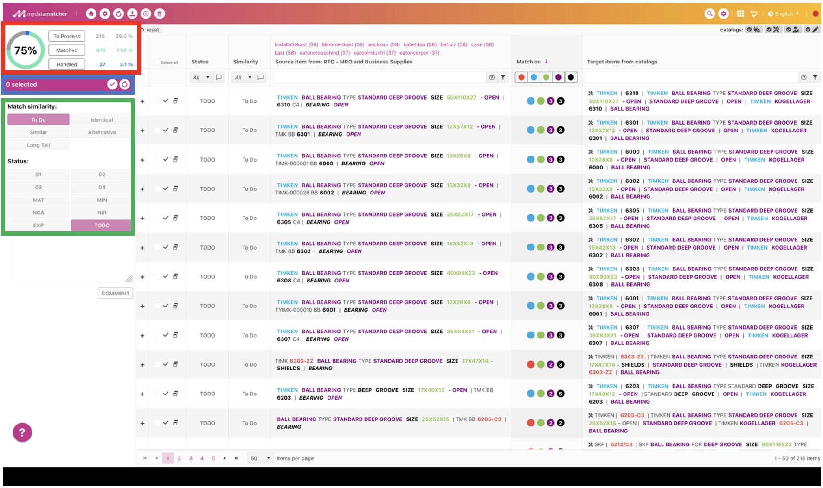Open the apps grid icon
The height and width of the screenshot is (488, 823).
point(740,14)
